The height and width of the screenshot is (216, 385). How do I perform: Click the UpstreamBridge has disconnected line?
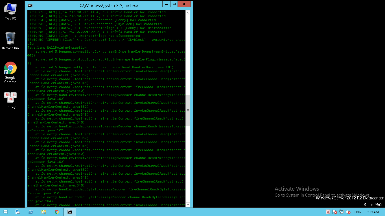point(84,36)
